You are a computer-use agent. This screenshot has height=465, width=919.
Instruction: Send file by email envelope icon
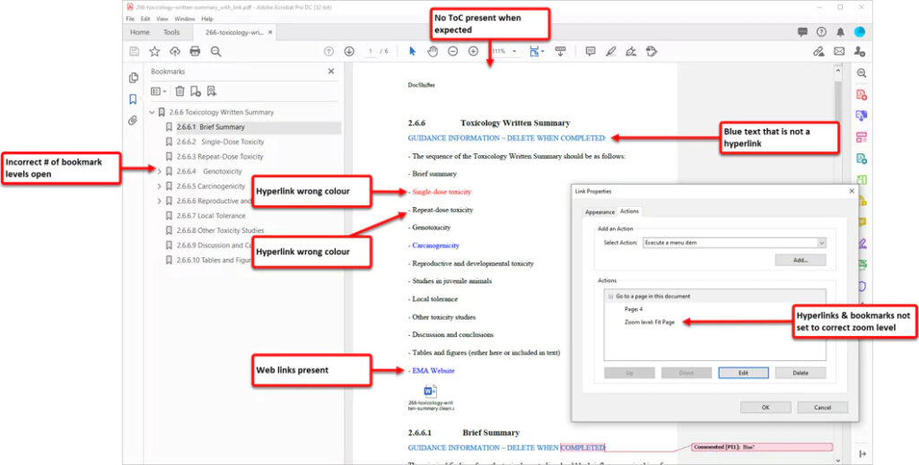coord(839,51)
